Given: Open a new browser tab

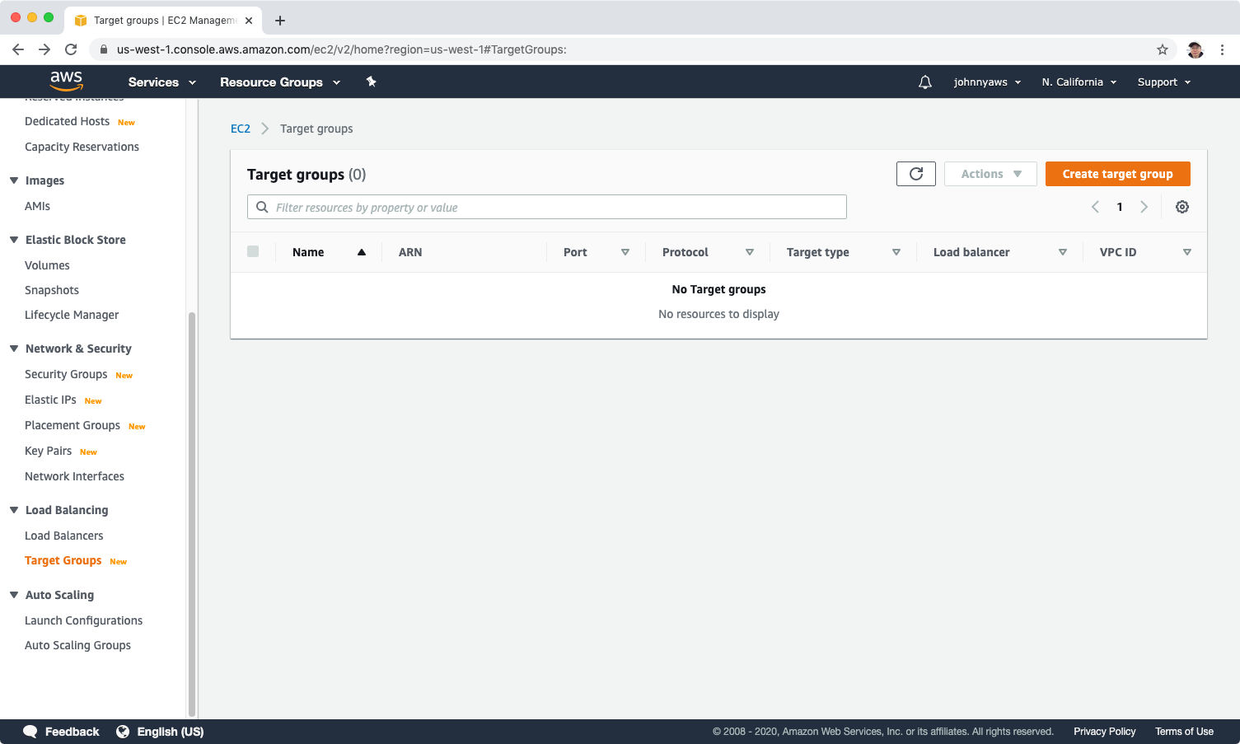Looking at the screenshot, I should click(x=280, y=21).
